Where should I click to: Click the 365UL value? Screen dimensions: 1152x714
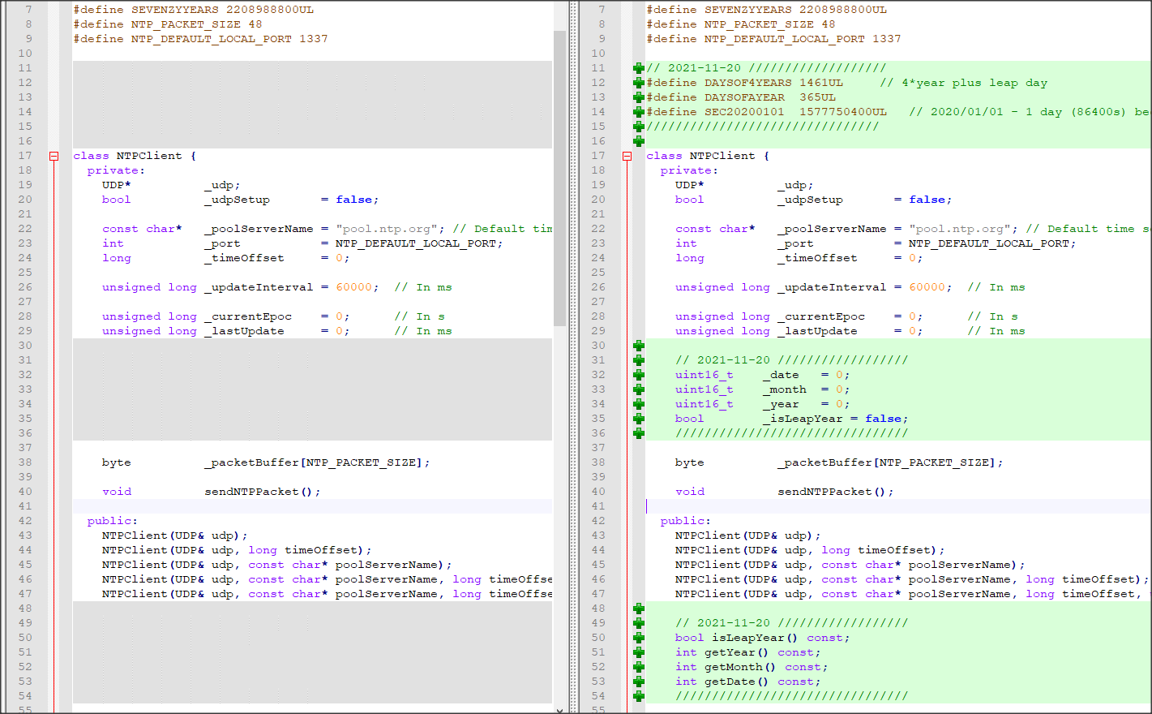pyautogui.click(x=817, y=97)
